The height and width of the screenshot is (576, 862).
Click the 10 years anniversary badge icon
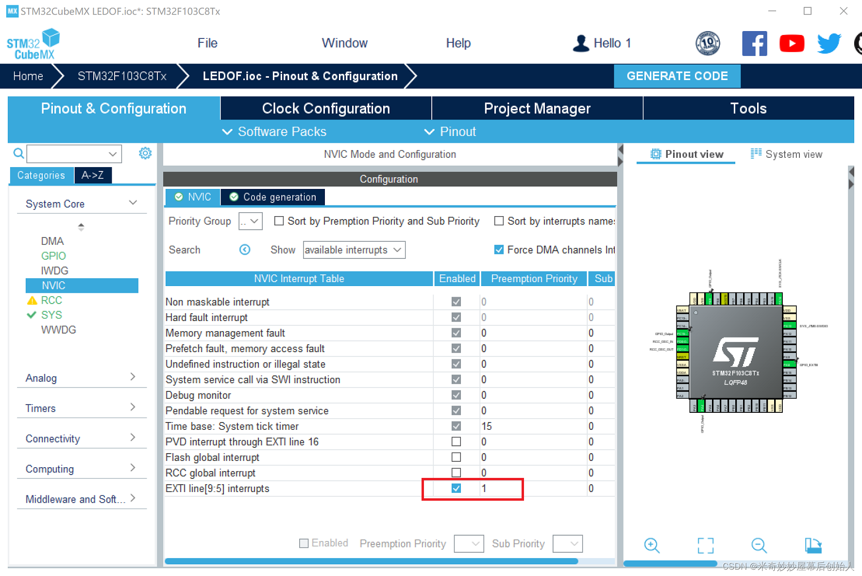click(708, 44)
